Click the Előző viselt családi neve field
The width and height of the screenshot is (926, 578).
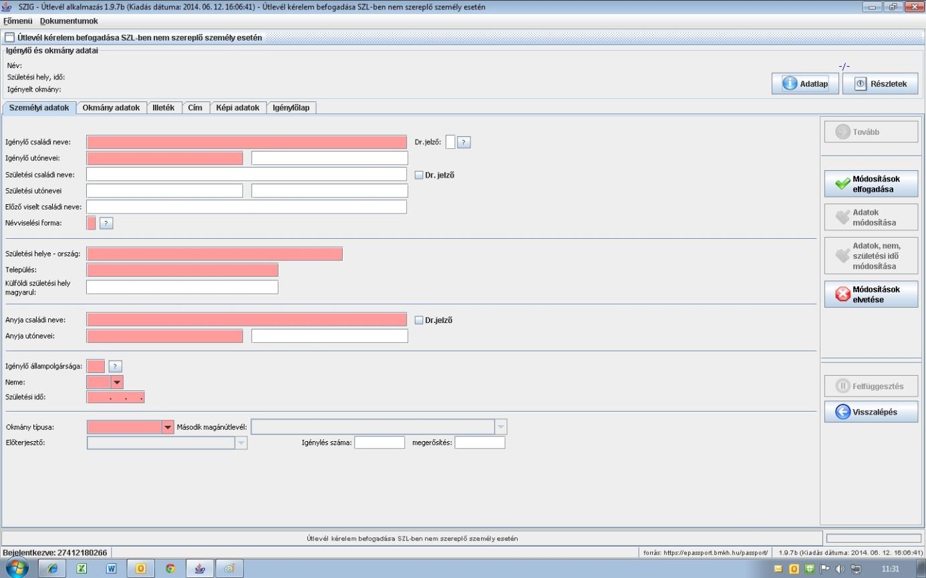pyautogui.click(x=247, y=207)
